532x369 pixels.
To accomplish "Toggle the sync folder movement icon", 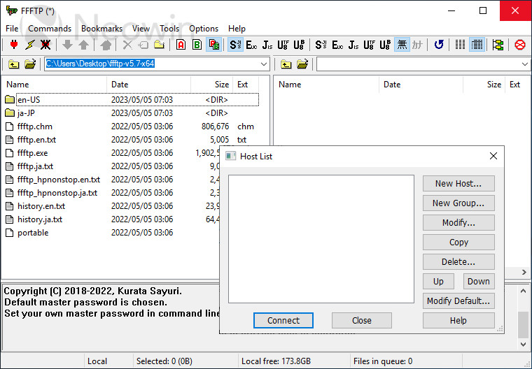I will click(x=498, y=45).
